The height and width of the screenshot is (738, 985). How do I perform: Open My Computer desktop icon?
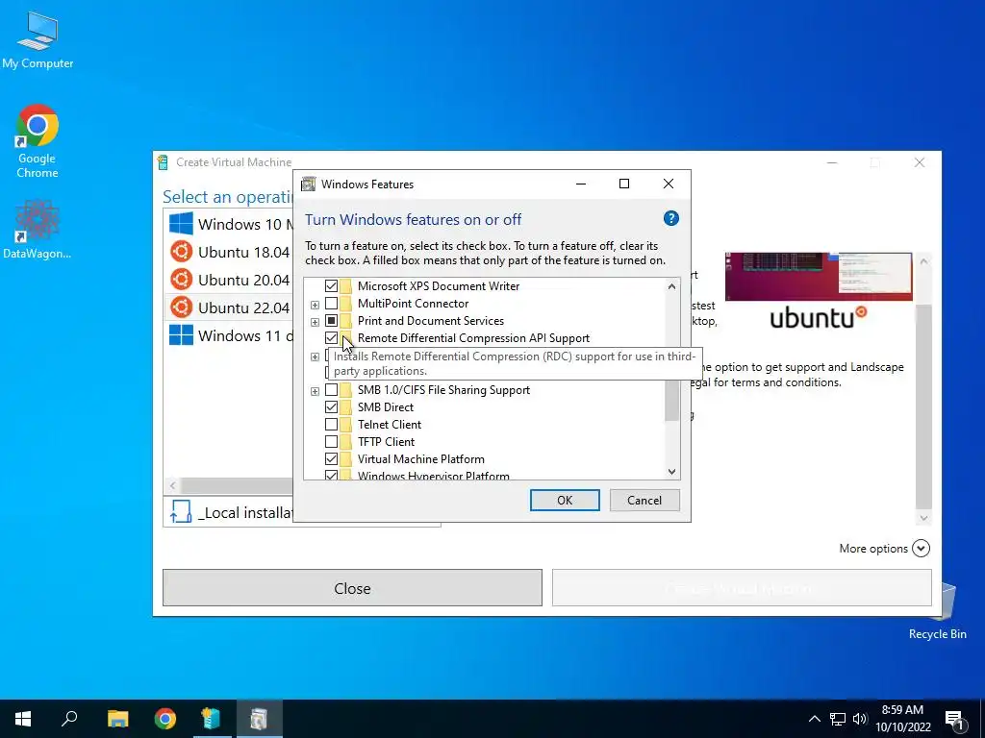click(x=38, y=40)
